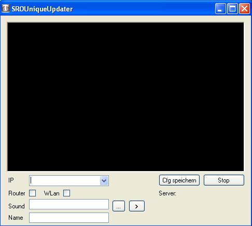
Task: Tick the WLan checkbox
Action: click(66, 193)
